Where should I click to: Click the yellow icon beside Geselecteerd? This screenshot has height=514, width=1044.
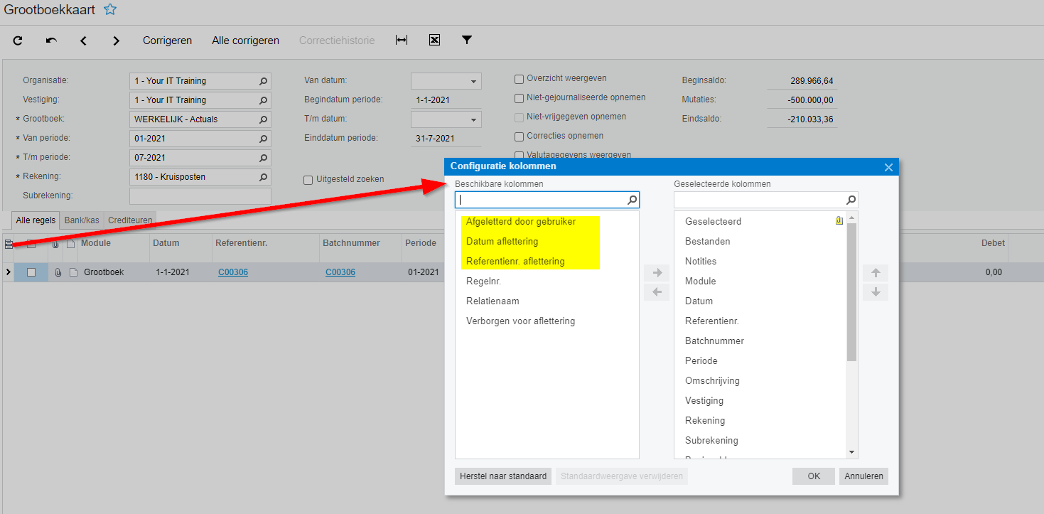click(x=839, y=221)
